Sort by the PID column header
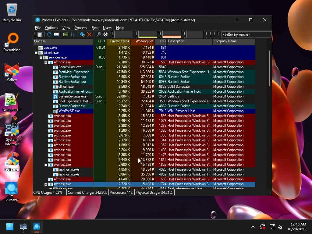 161,41
